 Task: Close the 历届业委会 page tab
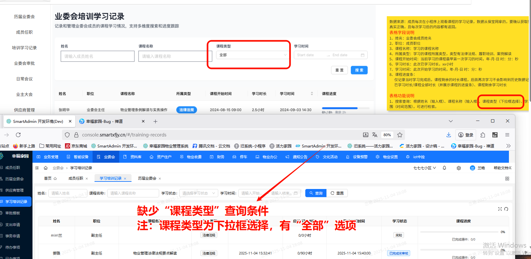[160, 179]
